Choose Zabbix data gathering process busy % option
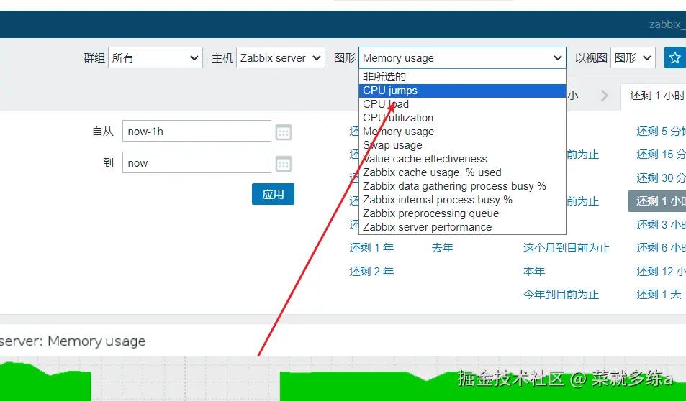Viewport: 686px width, 401px height. click(462, 186)
